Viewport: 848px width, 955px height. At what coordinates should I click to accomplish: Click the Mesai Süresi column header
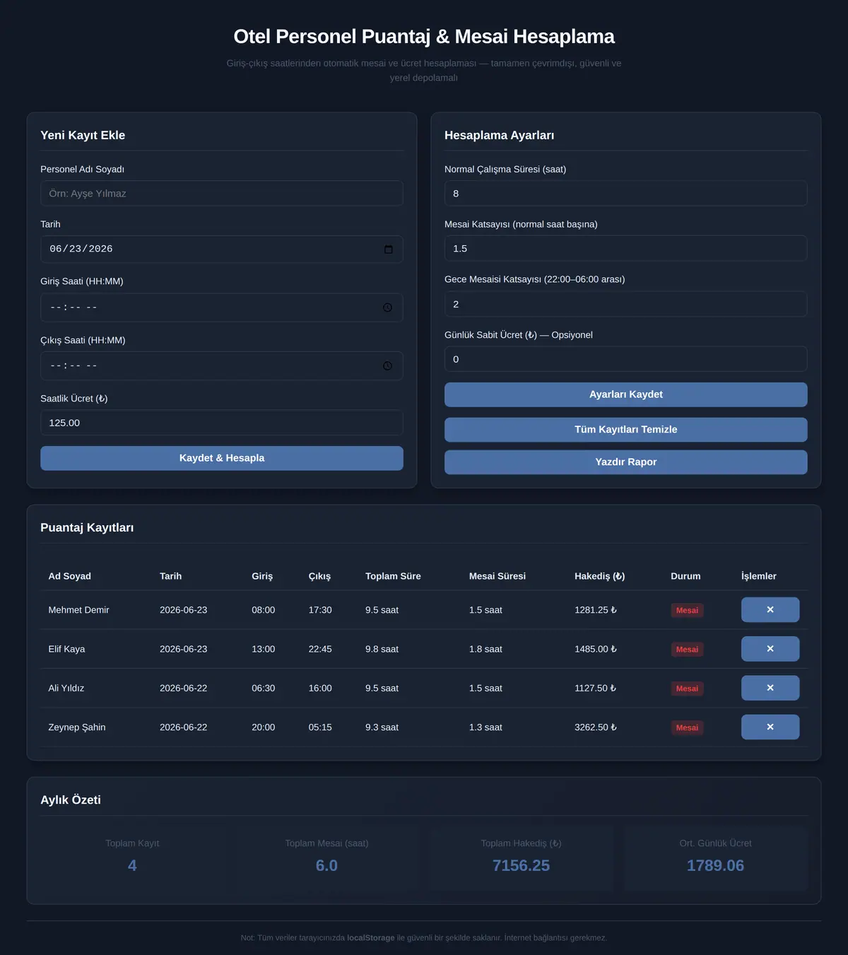tap(497, 576)
